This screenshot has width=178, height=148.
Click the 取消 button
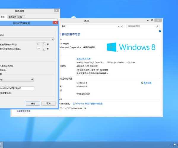48,104
